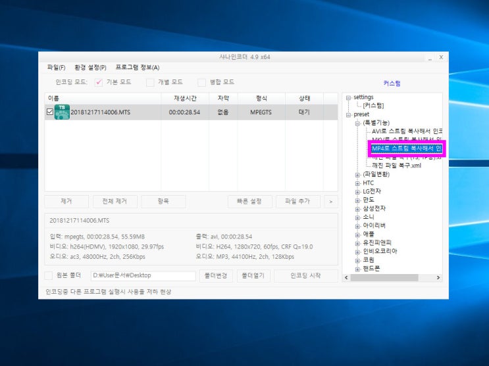The image size is (489, 366).
Task: Click the 이름 column header
Action: point(103,99)
